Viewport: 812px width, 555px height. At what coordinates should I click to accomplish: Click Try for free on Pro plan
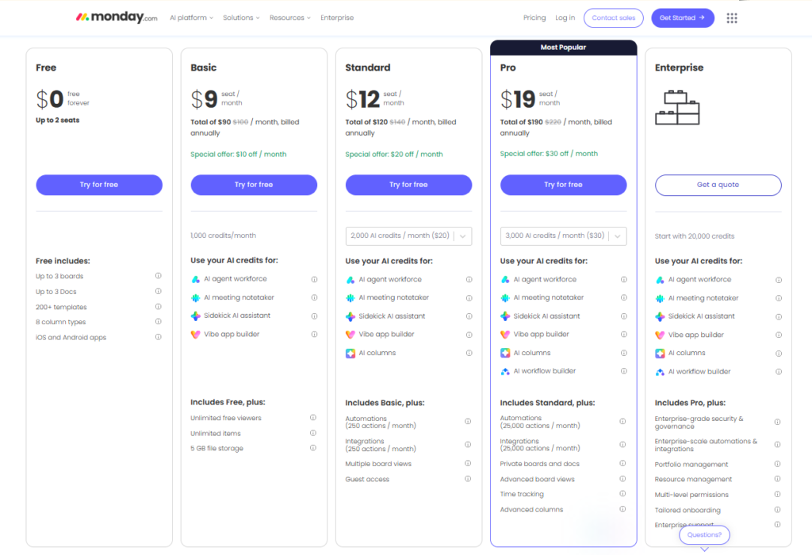[x=564, y=185]
